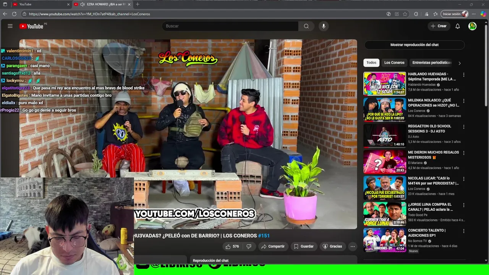
Task: Click Mostrar reproducción del chat
Action: point(414,45)
